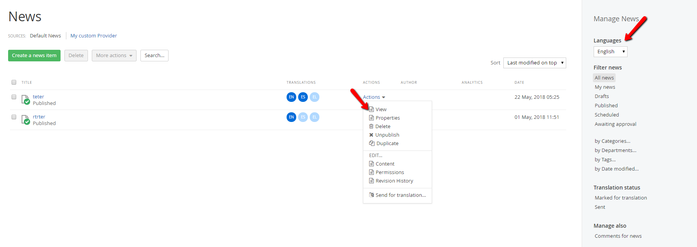The width and height of the screenshot is (697, 247).
Task: Click the Properties document icon
Action: coord(371,118)
